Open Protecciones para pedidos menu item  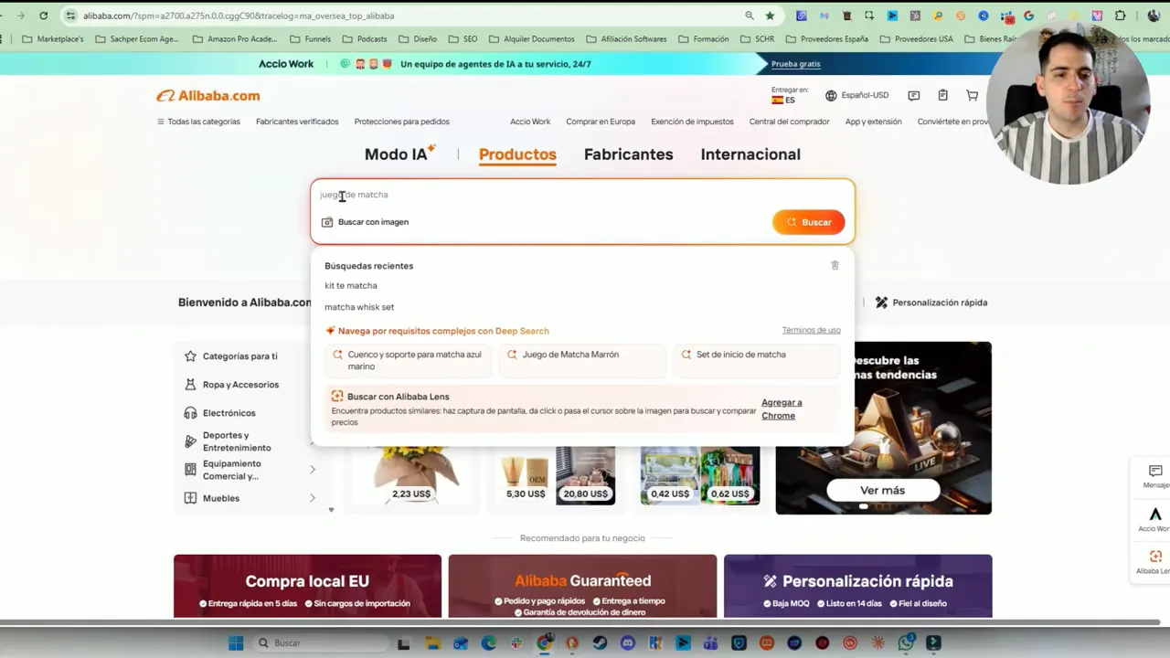coord(402,122)
